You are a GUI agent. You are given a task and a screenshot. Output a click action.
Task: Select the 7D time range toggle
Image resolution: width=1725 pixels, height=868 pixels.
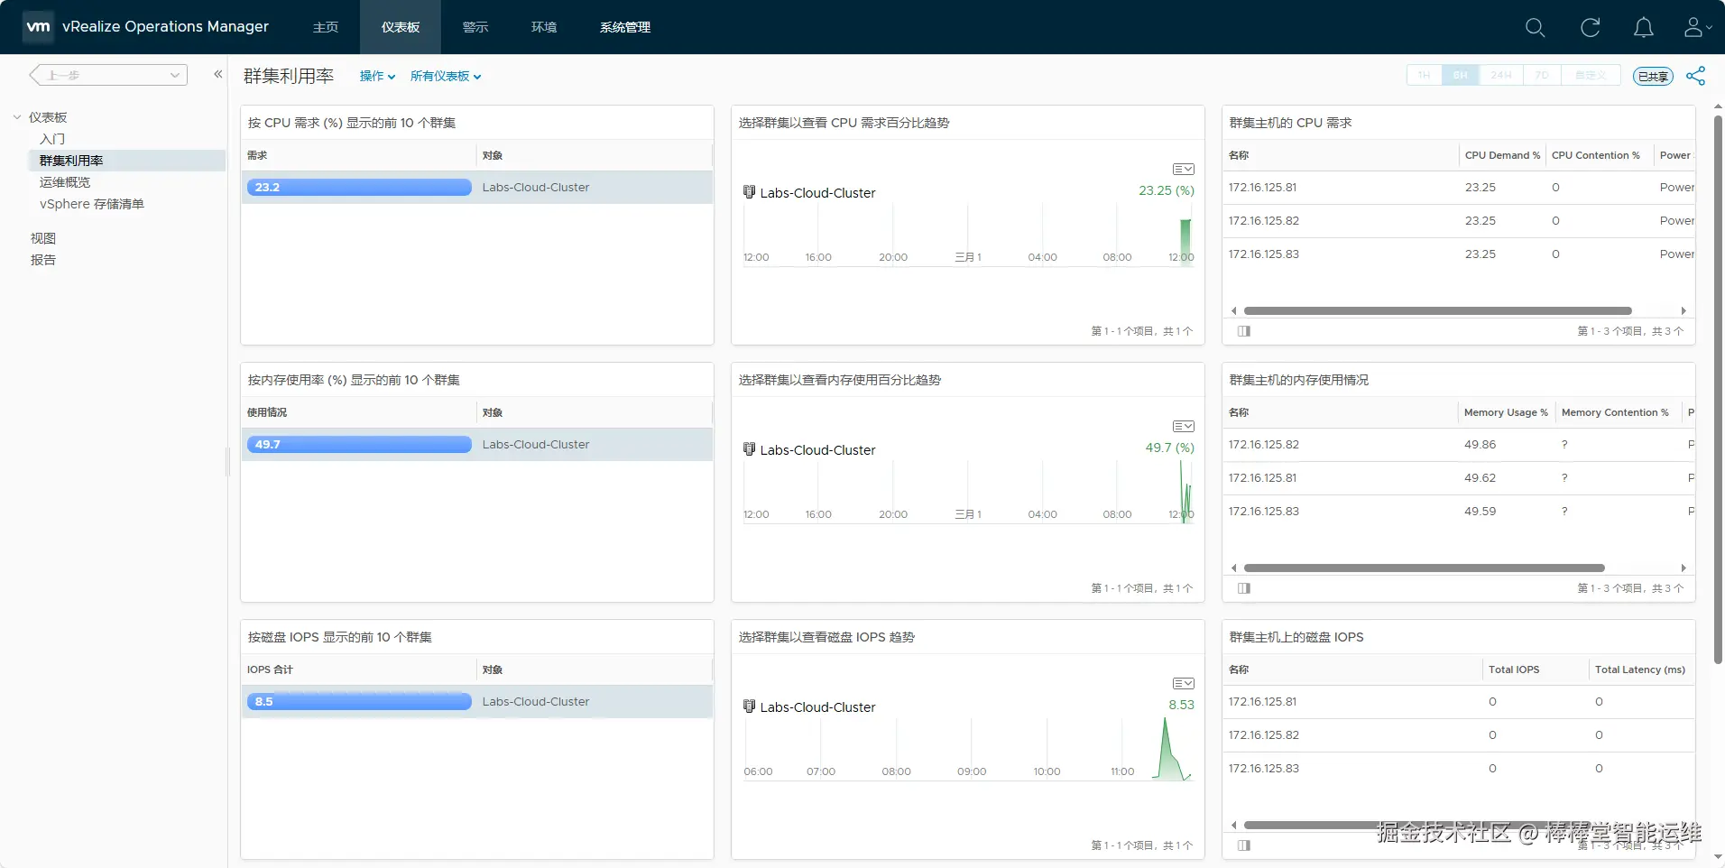pyautogui.click(x=1542, y=76)
